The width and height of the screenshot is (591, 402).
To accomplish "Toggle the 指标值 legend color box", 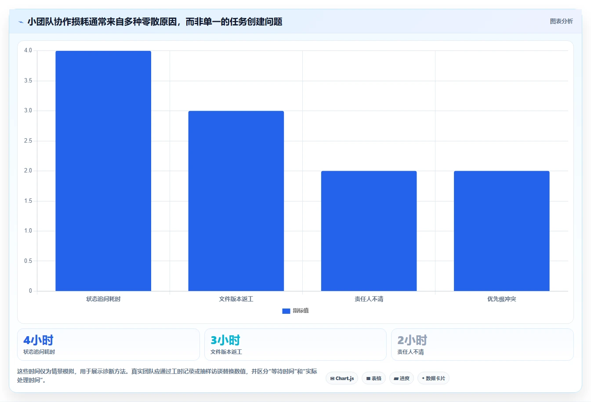I will point(286,311).
